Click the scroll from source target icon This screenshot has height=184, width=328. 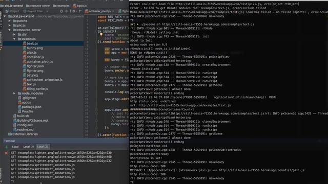coord(61,11)
